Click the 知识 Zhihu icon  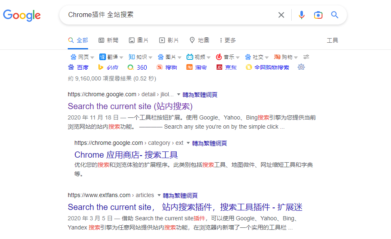[132, 57]
